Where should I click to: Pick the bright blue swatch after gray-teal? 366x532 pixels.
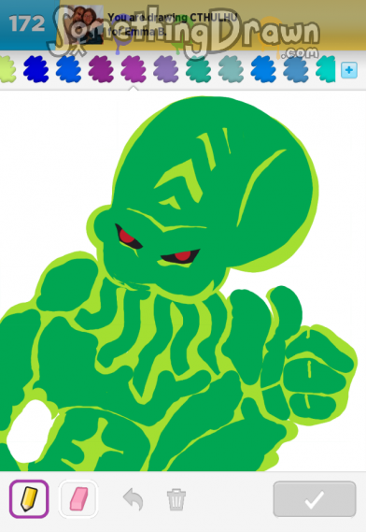tap(263, 69)
